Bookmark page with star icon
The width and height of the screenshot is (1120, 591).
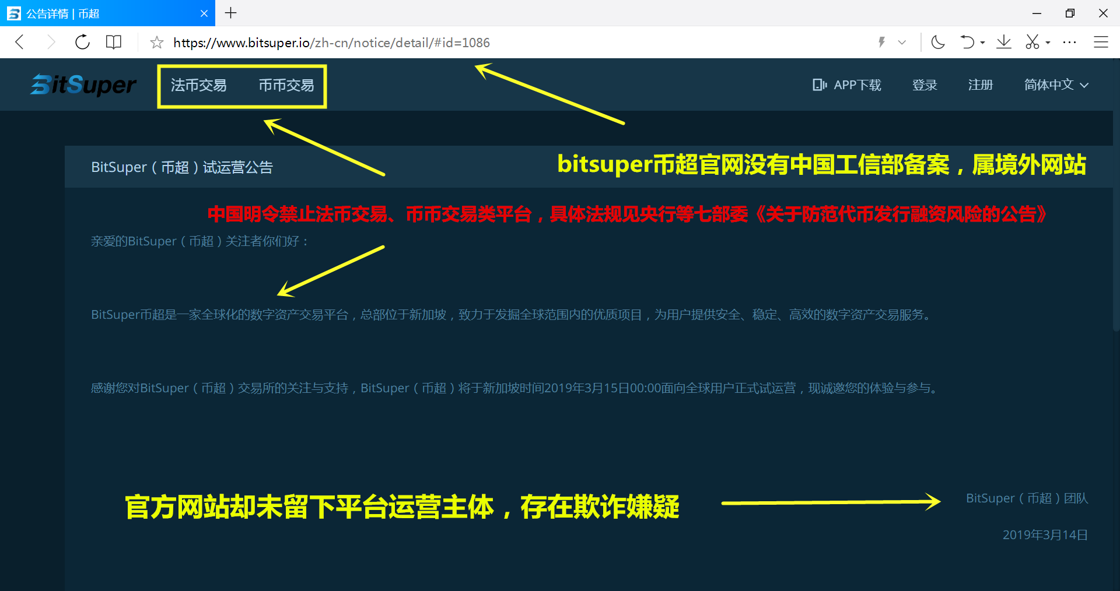coord(156,42)
